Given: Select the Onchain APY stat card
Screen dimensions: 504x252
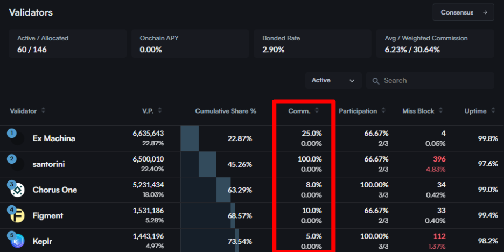Looking at the screenshot, I should pos(190,44).
